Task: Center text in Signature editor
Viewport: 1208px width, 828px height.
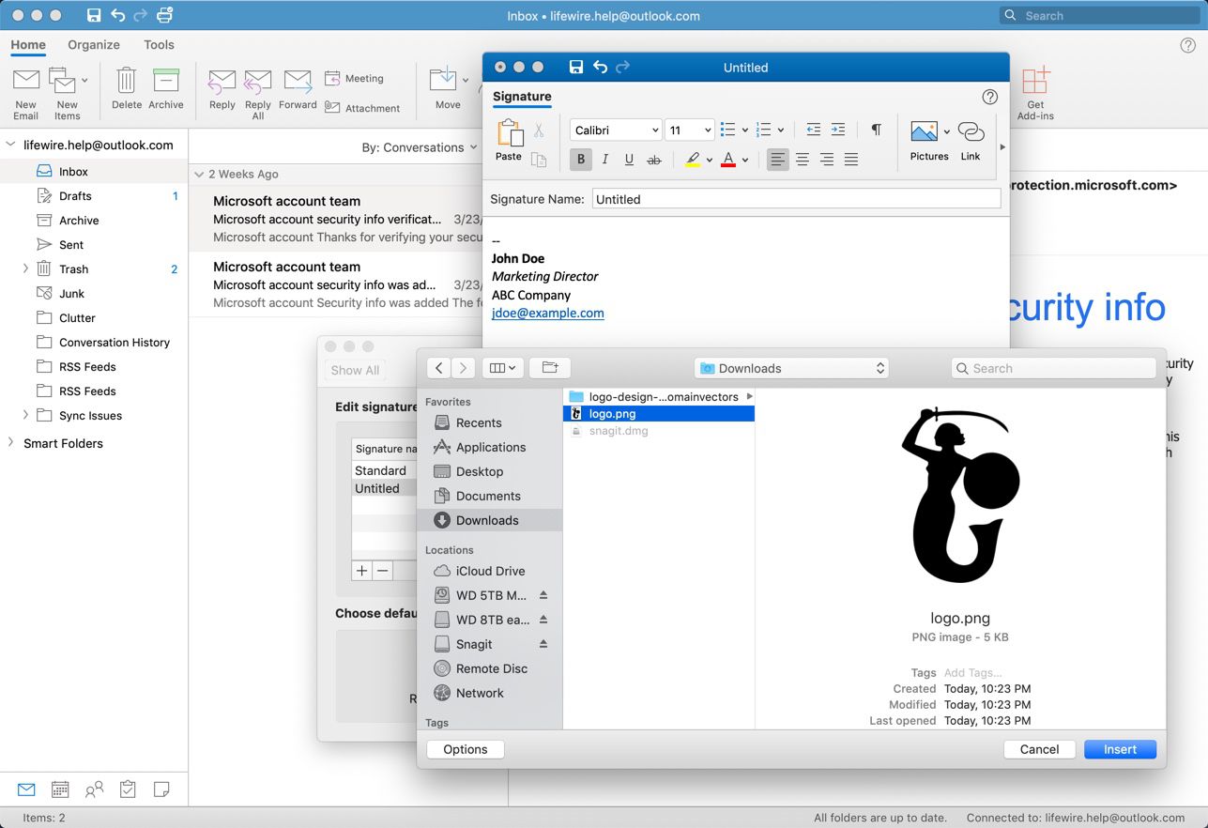Action: pyautogui.click(x=803, y=160)
